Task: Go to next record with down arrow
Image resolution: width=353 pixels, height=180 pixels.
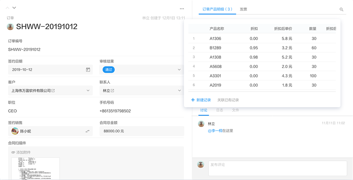Action: tap(14, 8)
